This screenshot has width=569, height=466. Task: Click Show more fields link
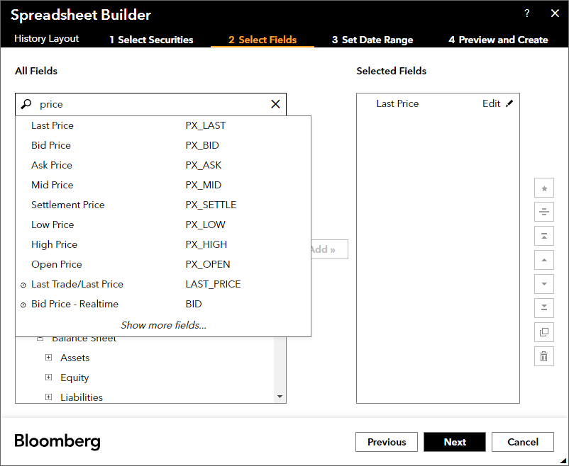[163, 324]
